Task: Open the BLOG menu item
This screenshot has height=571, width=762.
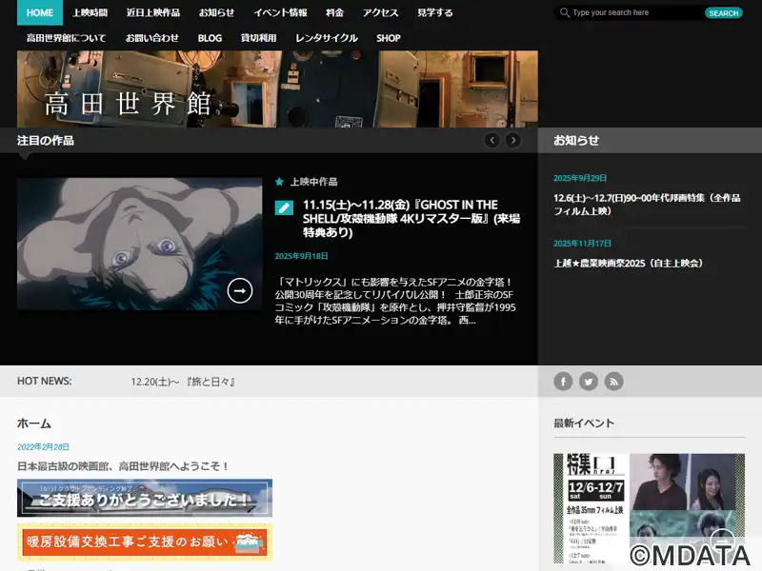Action: coord(210,38)
